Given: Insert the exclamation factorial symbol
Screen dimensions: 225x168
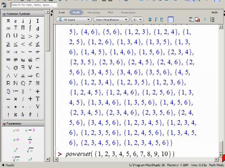Looking at the screenshot, I should coord(8,115).
